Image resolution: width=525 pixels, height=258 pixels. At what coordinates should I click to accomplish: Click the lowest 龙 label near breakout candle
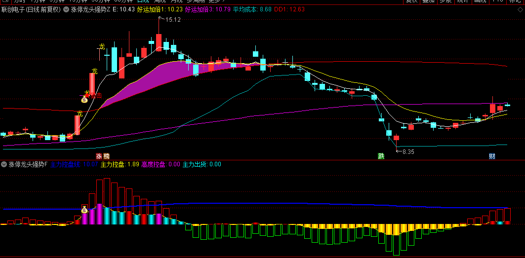80,114
